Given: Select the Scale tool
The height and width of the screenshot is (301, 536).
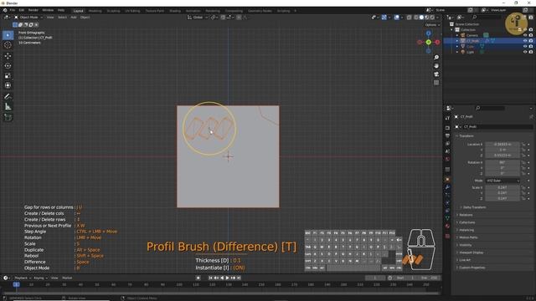Looking at the screenshot, I should click(x=8, y=75).
